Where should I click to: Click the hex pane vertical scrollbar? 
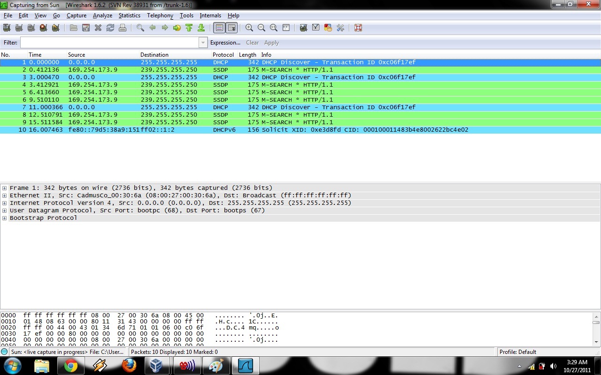[x=596, y=330]
